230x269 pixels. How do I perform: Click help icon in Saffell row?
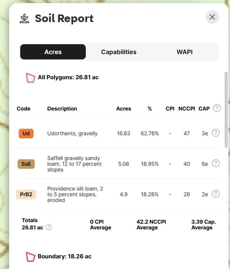pos(216,163)
